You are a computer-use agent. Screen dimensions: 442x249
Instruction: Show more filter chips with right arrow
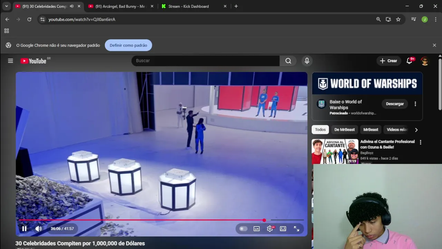tap(416, 130)
